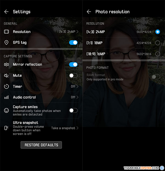The image size is (165, 171).
Task: Disable the Mirror reflection switch
Action: pyautogui.click(x=73, y=65)
